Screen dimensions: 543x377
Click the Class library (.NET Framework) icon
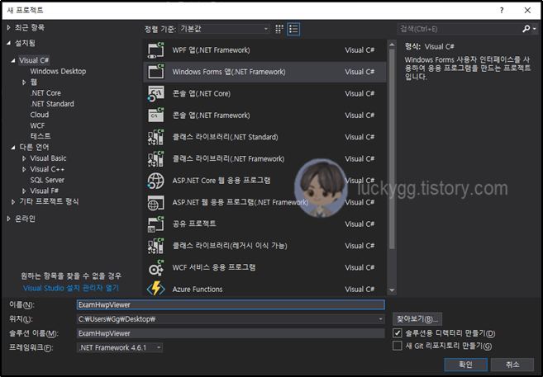[x=156, y=158]
